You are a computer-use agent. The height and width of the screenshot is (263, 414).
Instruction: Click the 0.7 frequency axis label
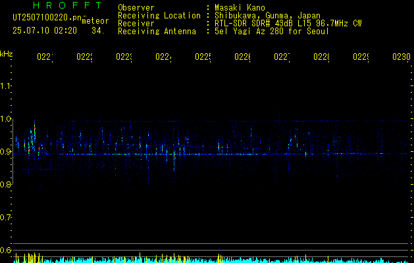pos(5,218)
